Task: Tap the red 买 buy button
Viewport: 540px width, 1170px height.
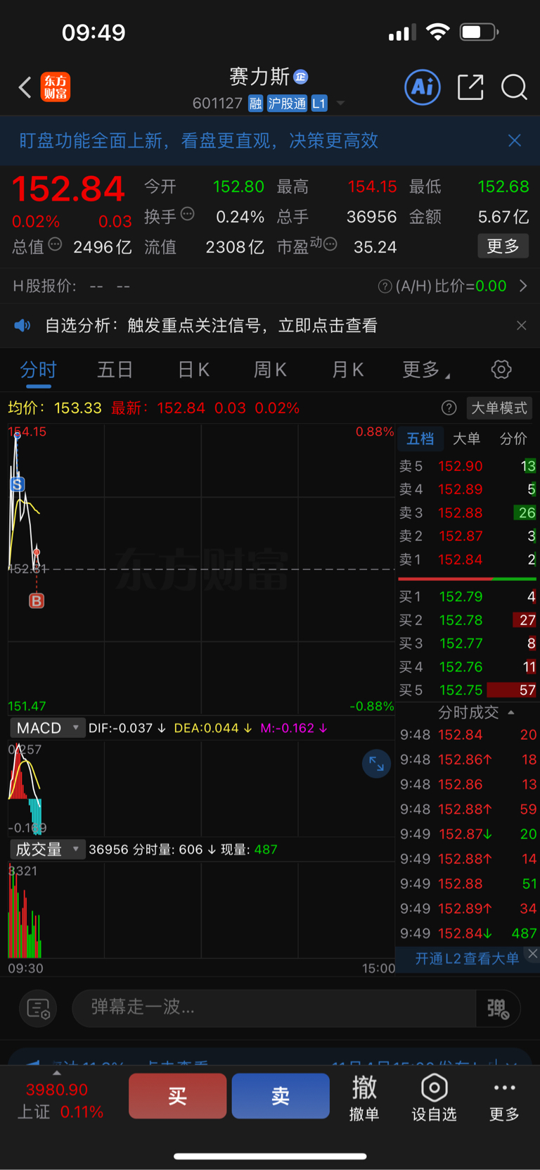Action: tap(177, 1096)
